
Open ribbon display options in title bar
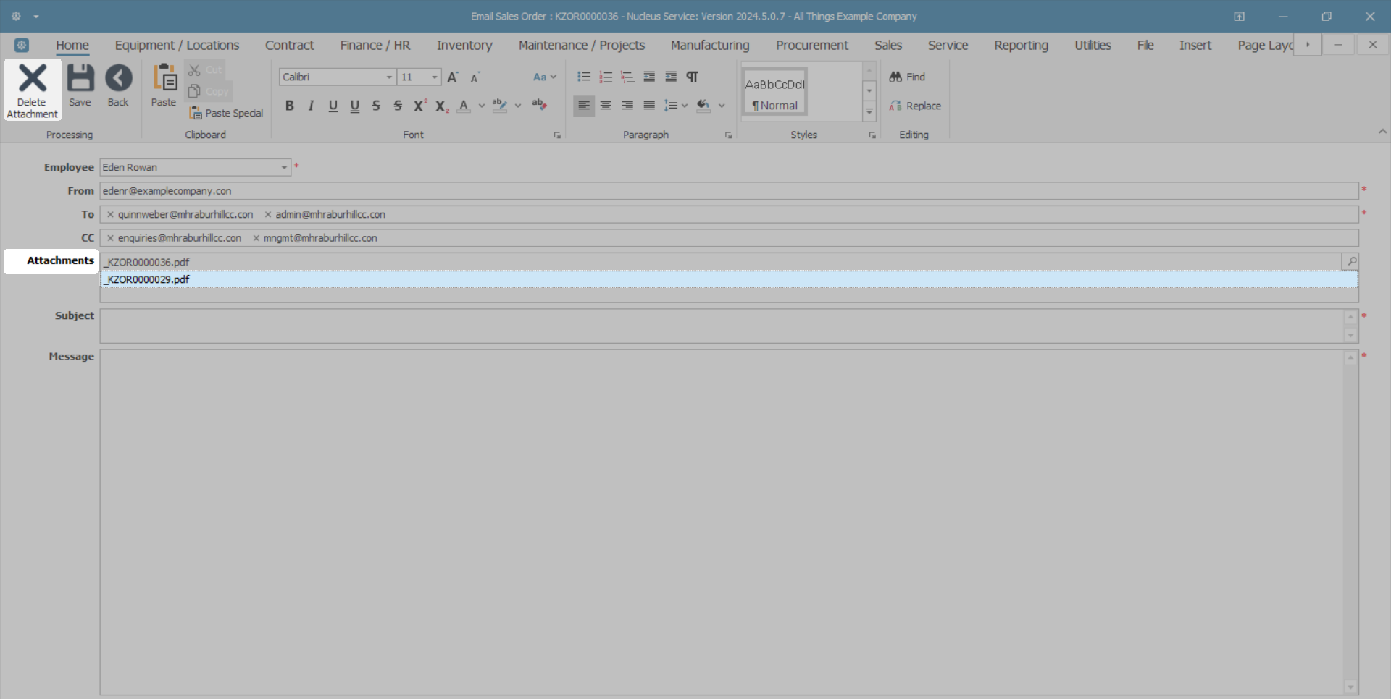click(x=1240, y=16)
